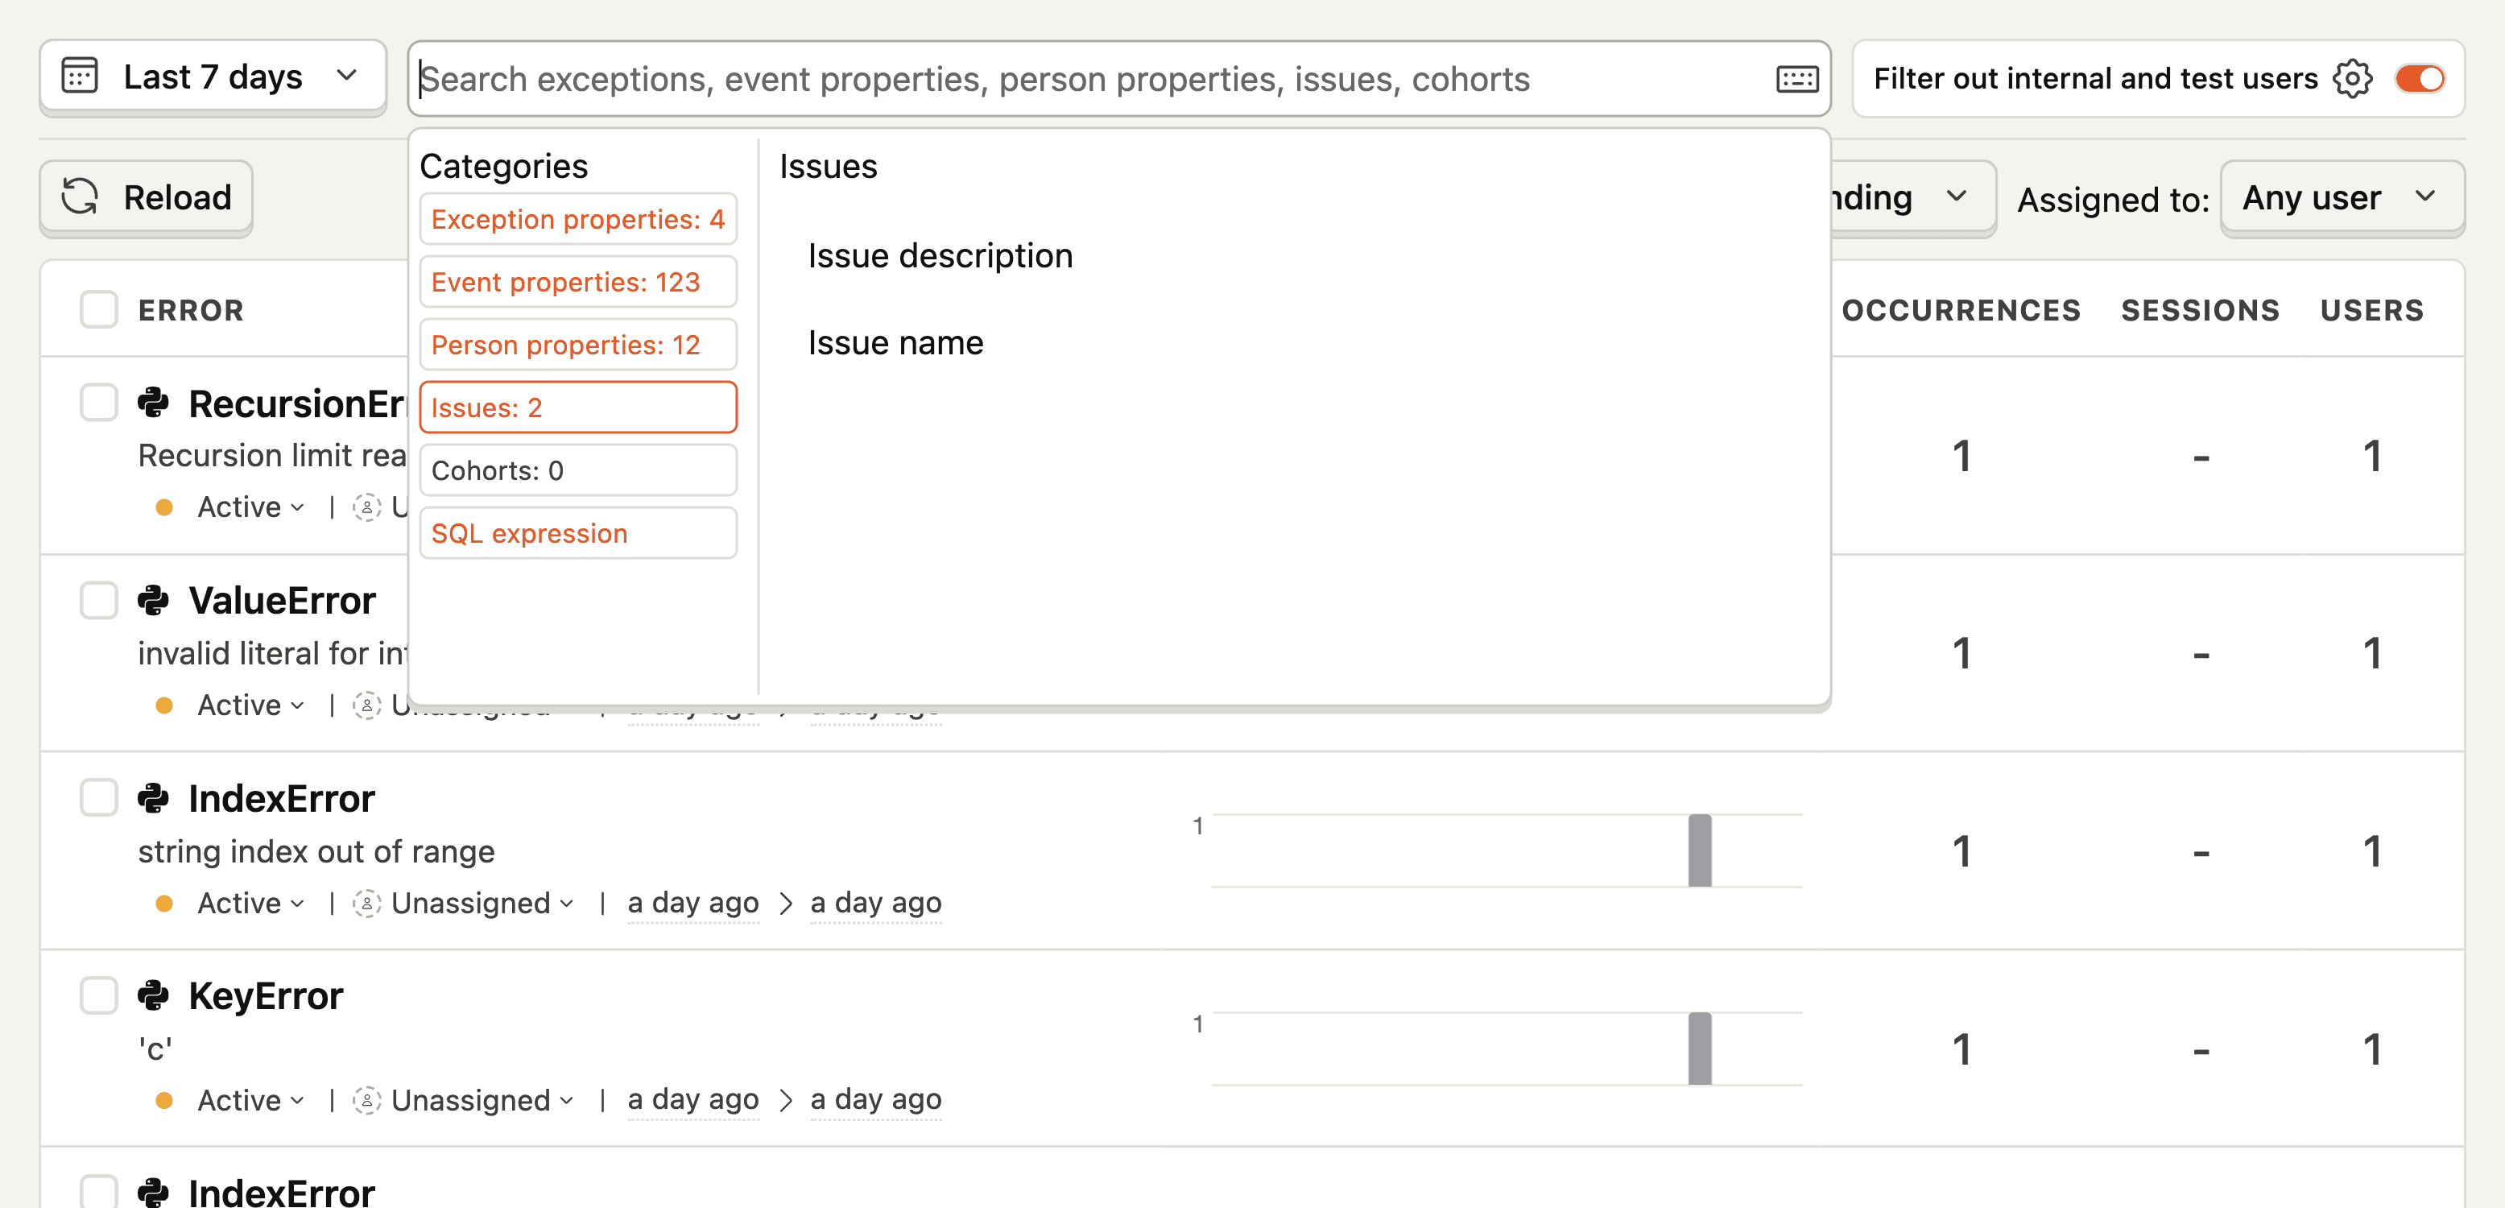Screen dimensions: 2505x1208
Task: Select Person properties: 12 category
Action: tap(577, 345)
